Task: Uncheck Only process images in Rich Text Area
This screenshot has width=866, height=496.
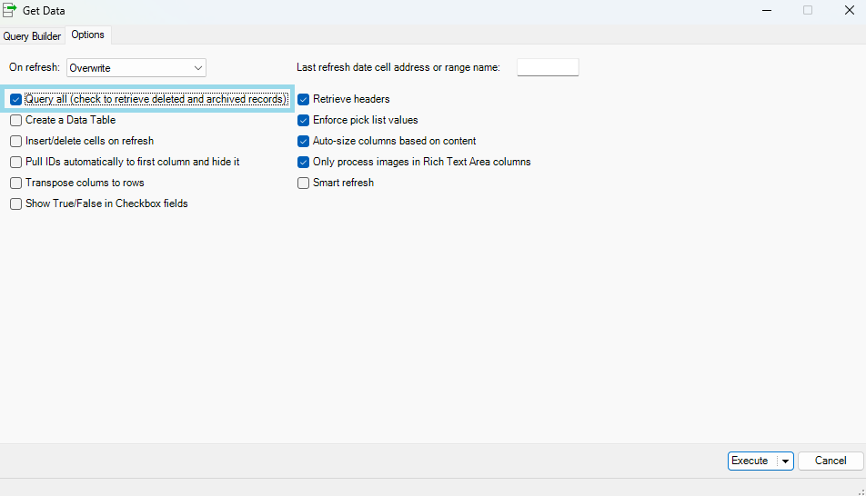Action: pyautogui.click(x=304, y=162)
